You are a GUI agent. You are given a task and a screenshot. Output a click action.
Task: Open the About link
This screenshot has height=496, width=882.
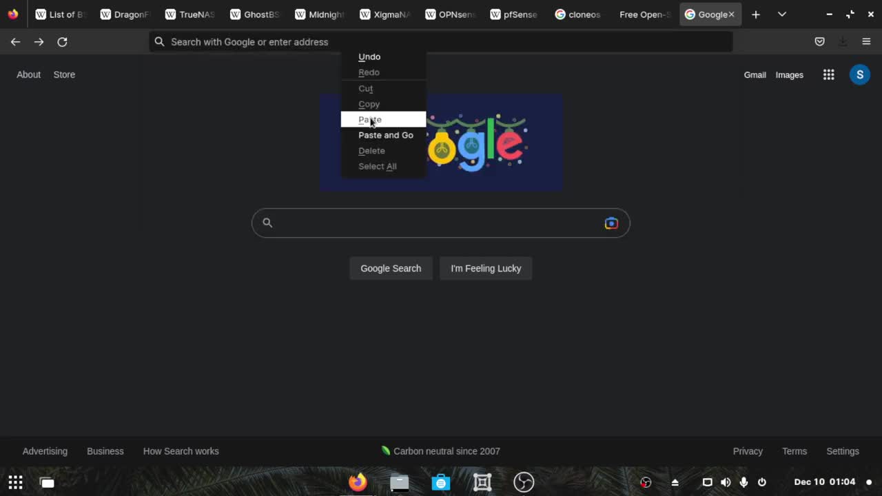coord(28,74)
